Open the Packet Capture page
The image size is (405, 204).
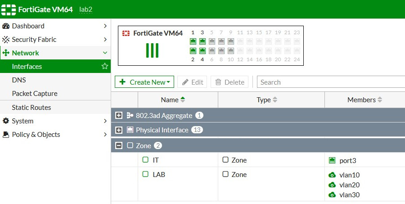[x=55, y=93]
